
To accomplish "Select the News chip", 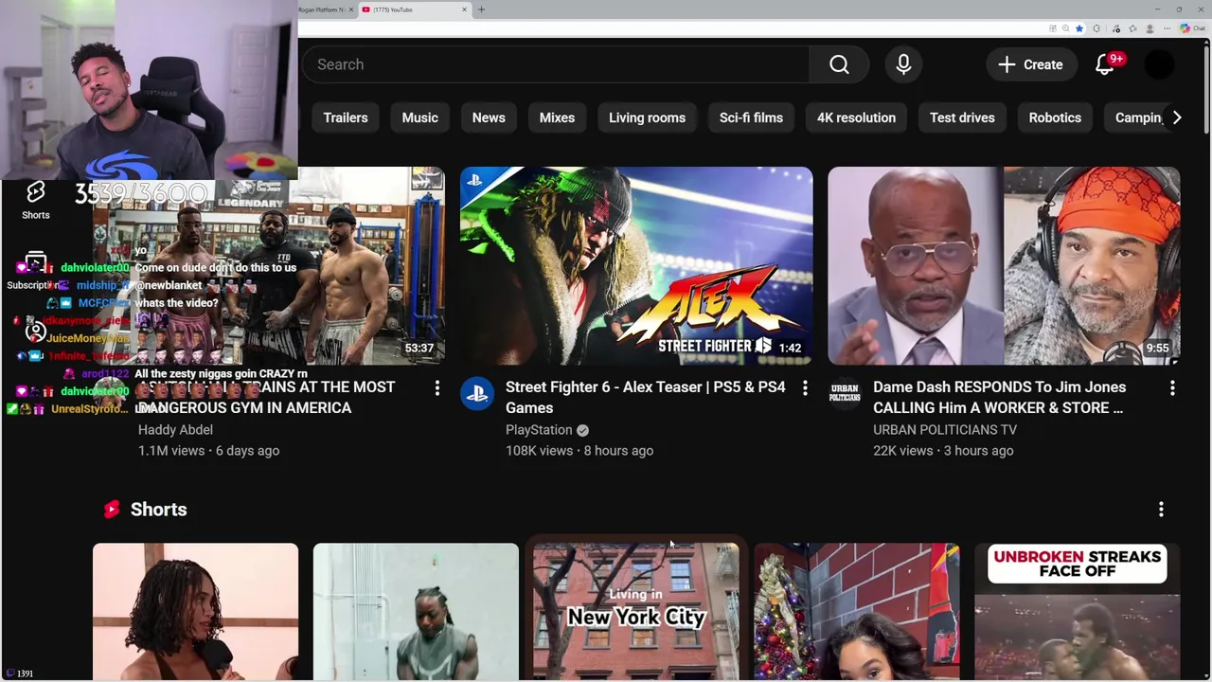I will (489, 117).
